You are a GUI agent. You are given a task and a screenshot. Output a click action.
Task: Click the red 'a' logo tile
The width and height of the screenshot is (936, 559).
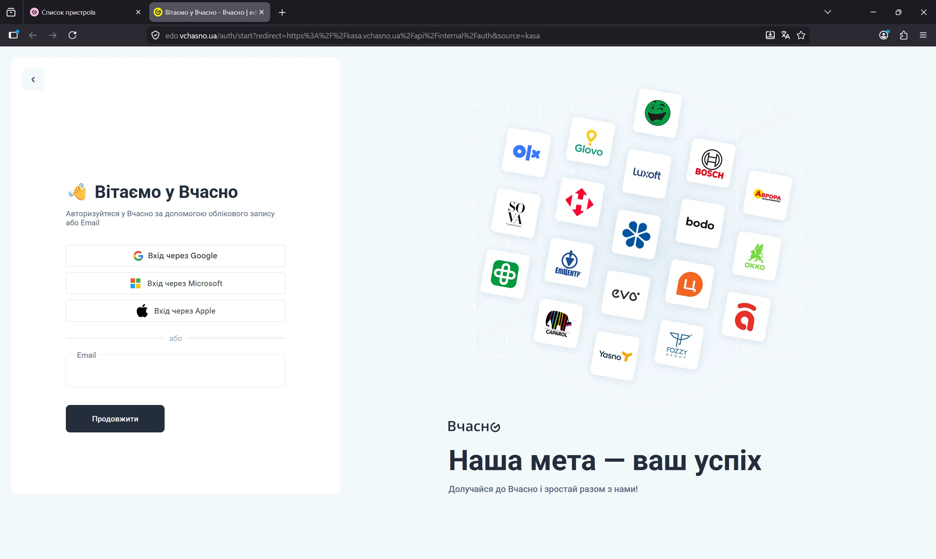[746, 317]
